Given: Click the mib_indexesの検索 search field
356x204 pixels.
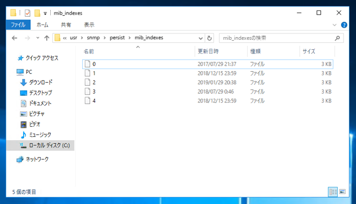Looking at the screenshot, I should click(x=281, y=38).
